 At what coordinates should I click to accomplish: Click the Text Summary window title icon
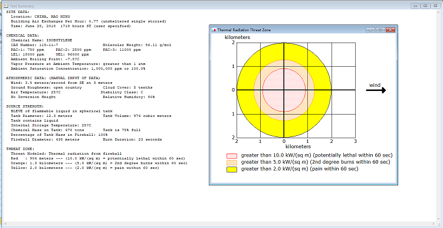tap(5, 6)
